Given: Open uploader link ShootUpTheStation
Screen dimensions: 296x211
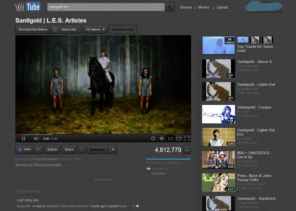Looking at the screenshot, I should point(45,159).
